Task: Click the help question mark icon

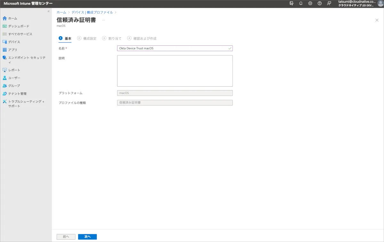Action: [319, 3]
